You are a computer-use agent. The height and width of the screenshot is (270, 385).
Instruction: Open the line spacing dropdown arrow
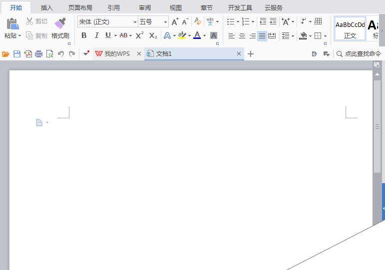[x=293, y=36]
